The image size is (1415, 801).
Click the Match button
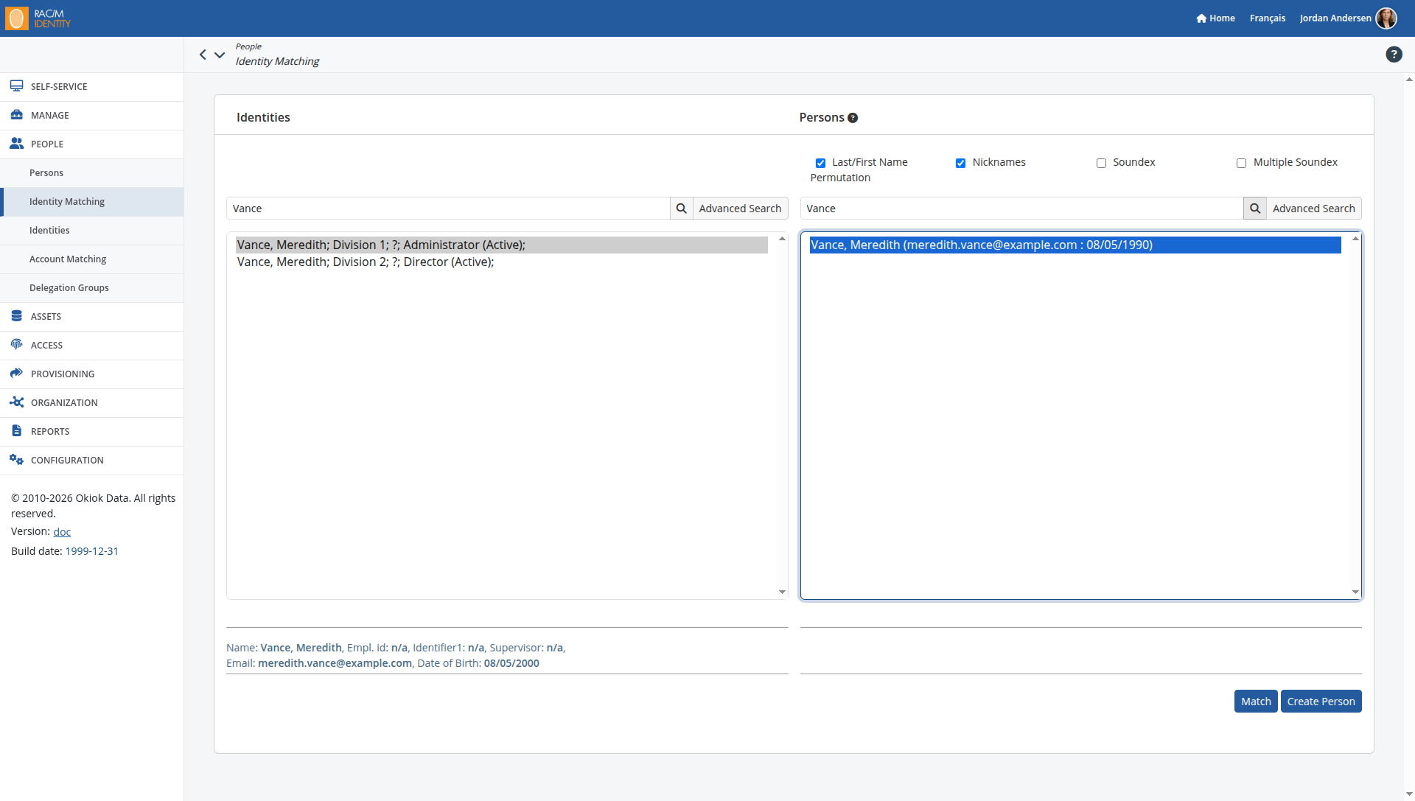click(x=1256, y=702)
